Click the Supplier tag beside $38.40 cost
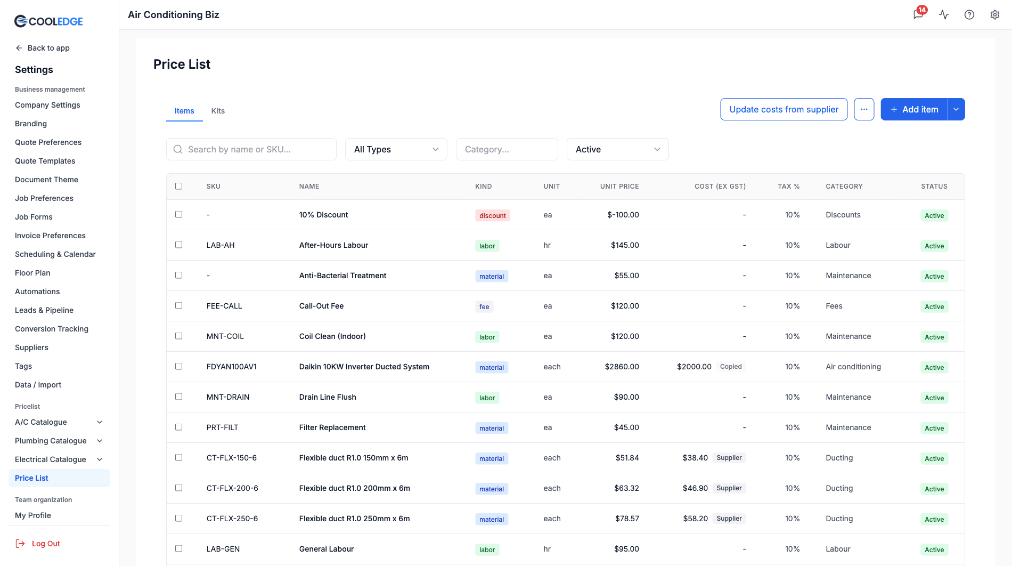This screenshot has width=1012, height=566. click(x=729, y=458)
